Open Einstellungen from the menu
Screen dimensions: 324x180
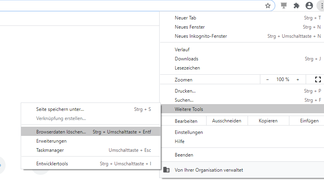[x=189, y=132]
